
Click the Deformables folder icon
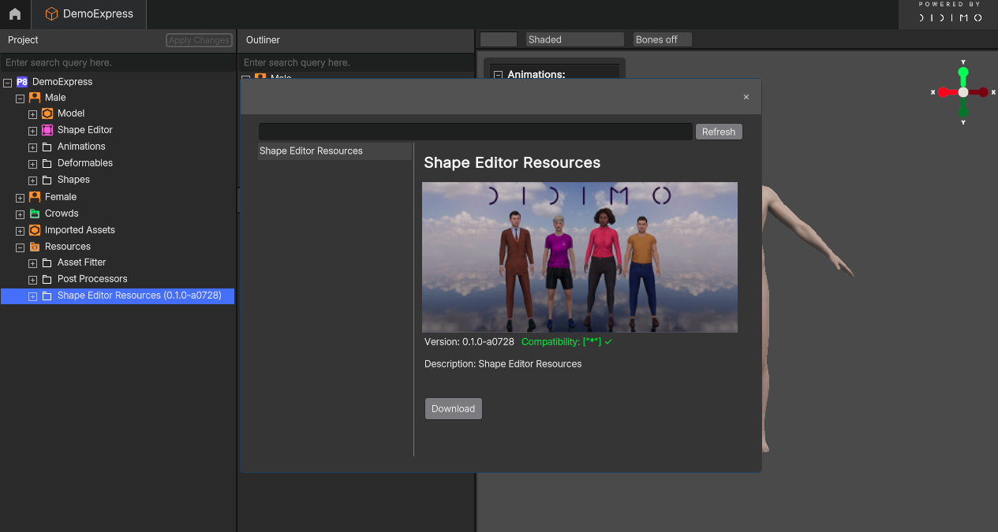[x=47, y=164]
